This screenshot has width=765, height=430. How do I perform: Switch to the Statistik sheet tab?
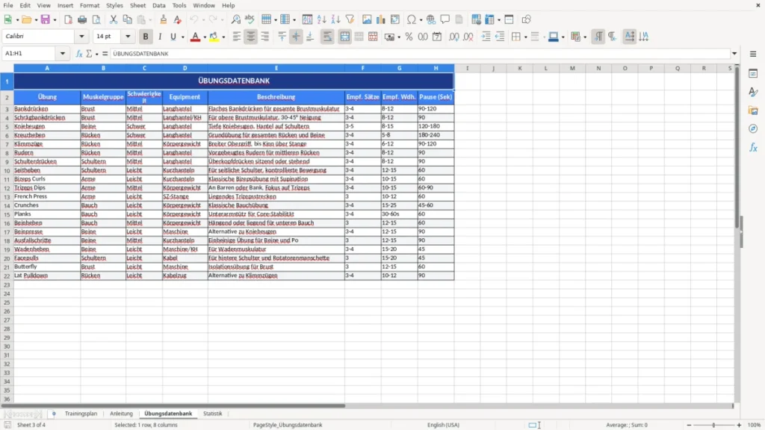pos(213,414)
